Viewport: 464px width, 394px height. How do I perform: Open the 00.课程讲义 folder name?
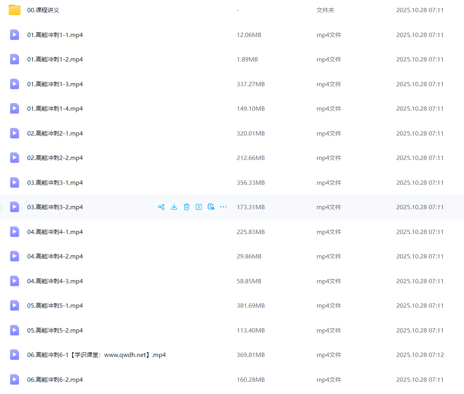pyautogui.click(x=43, y=10)
